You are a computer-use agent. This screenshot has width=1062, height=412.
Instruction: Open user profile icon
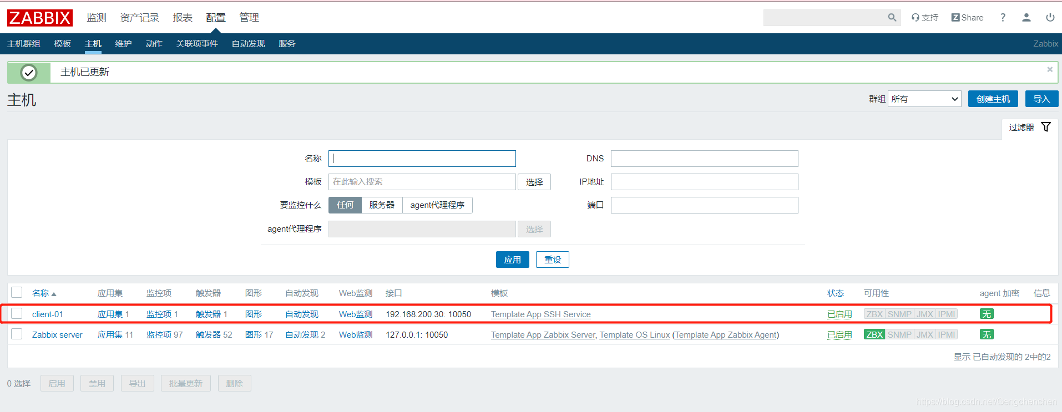pyautogui.click(x=1026, y=18)
